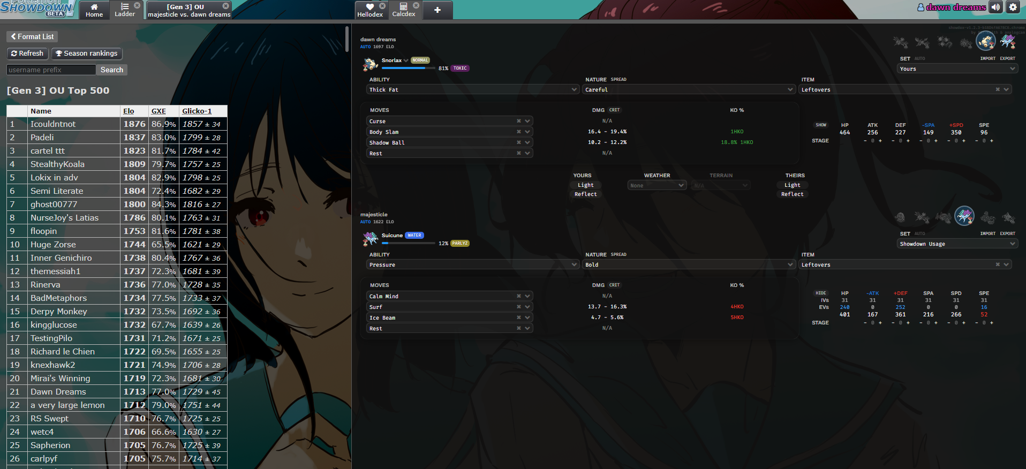Screen dimensions: 1026x469
Task: Adjust Suicune's HP bar
Action: pyautogui.click(x=409, y=243)
